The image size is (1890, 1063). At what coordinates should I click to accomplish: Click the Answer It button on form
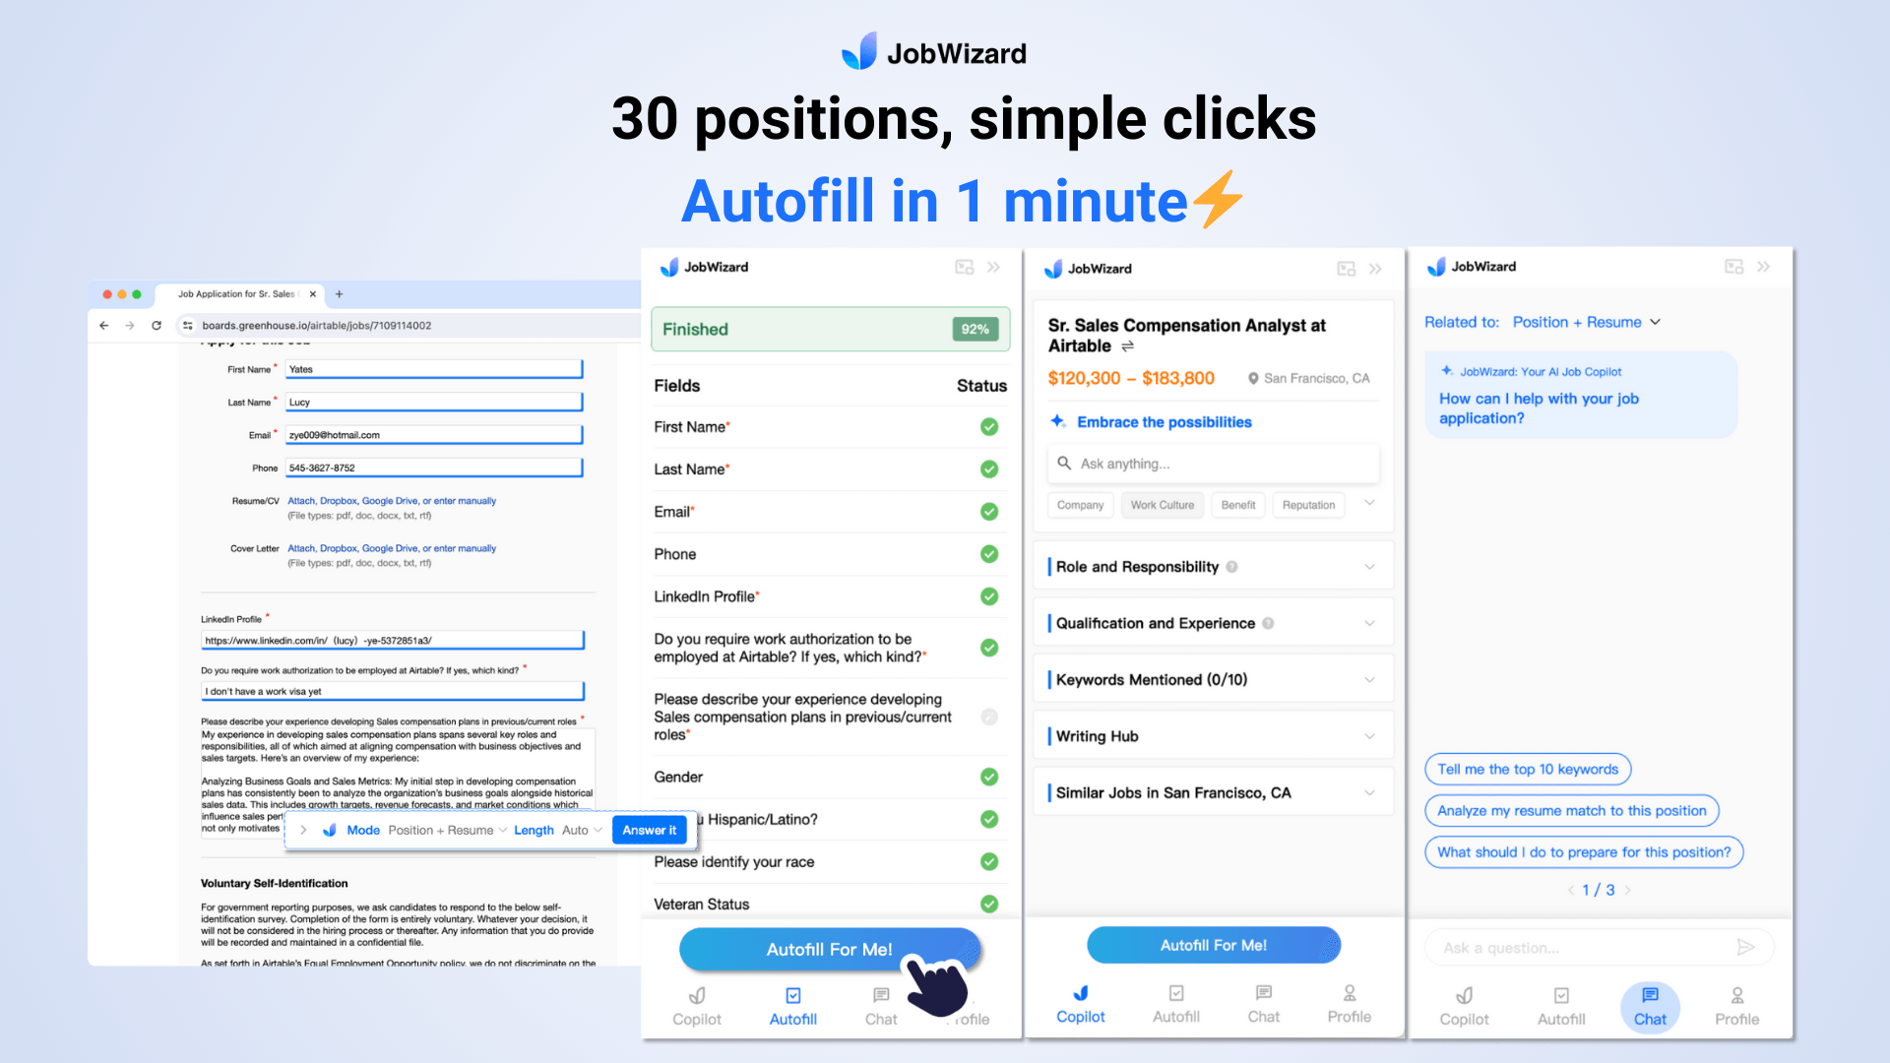tap(649, 830)
